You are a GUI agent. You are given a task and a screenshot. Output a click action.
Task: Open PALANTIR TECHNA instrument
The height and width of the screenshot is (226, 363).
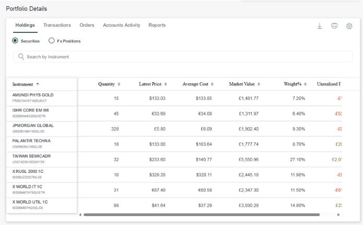pos(31,141)
